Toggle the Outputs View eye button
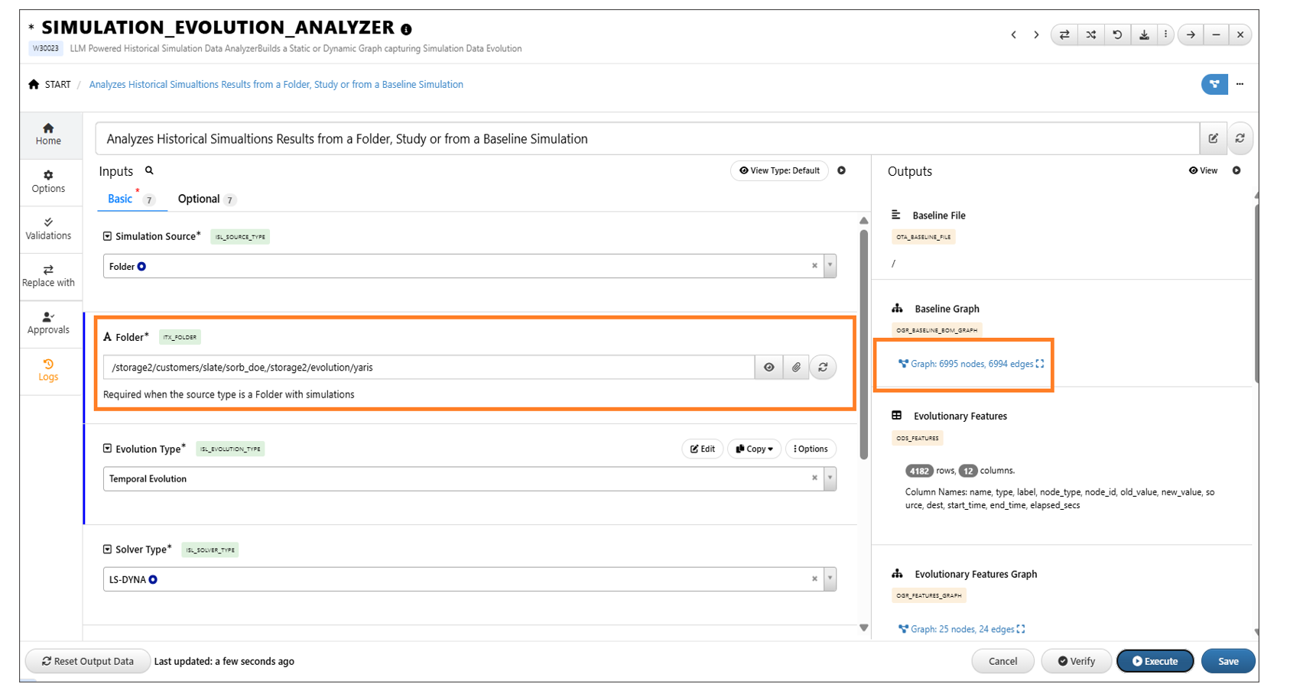 pos(1203,170)
